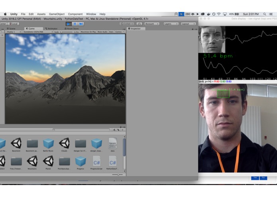Open the Cloud services icon button
277x197 pixels.
139,24
